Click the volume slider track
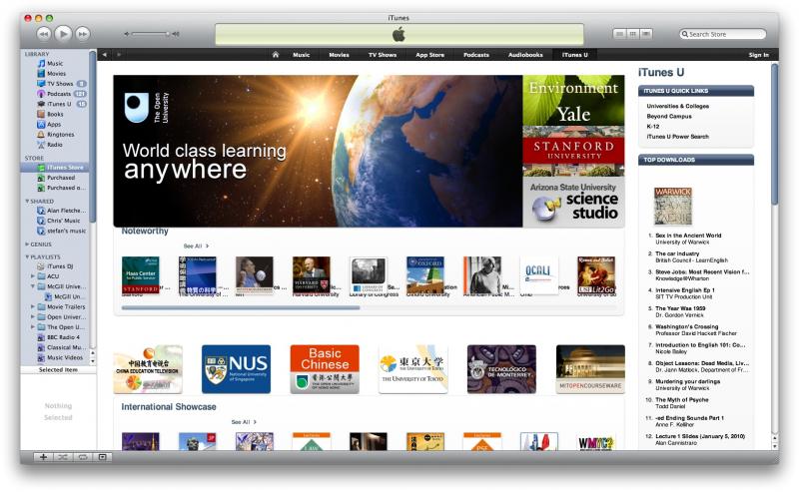 pos(150,34)
